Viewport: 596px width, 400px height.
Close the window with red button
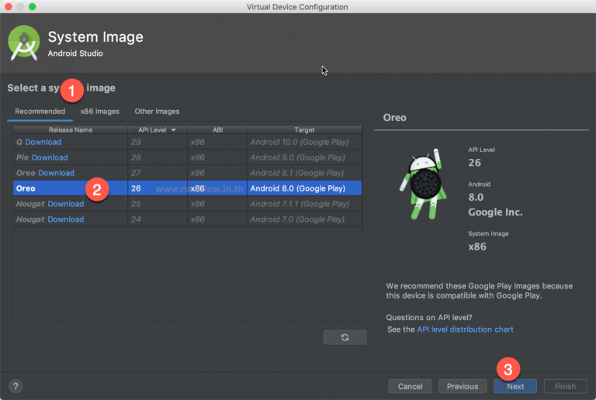pyautogui.click(x=9, y=6)
